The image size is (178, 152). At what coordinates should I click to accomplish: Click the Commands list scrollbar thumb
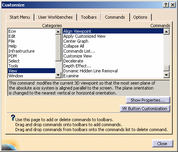167,68
